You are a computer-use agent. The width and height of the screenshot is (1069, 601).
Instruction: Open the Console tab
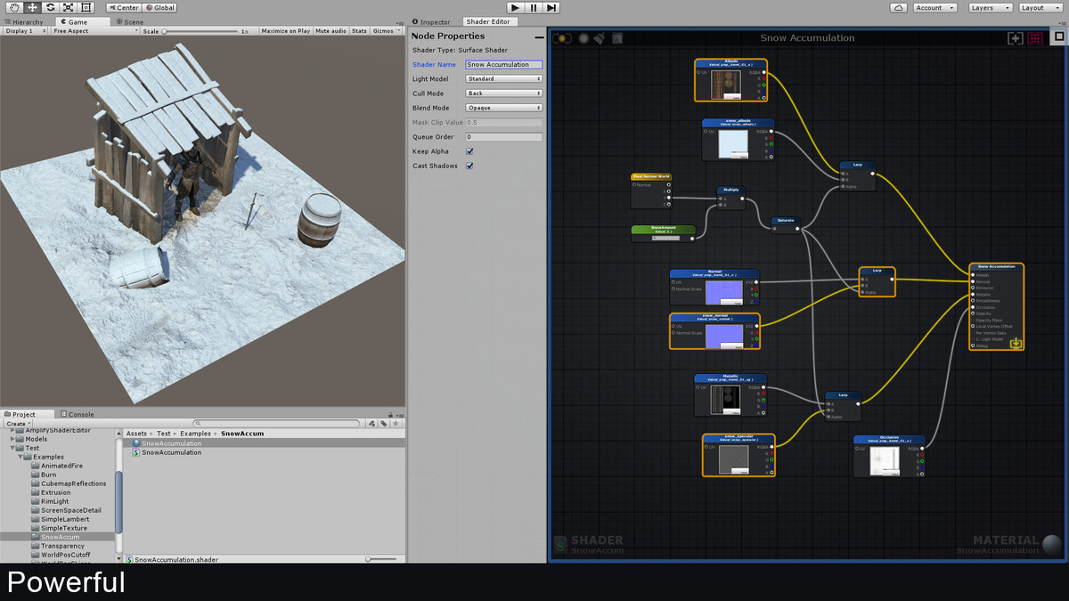(x=78, y=414)
